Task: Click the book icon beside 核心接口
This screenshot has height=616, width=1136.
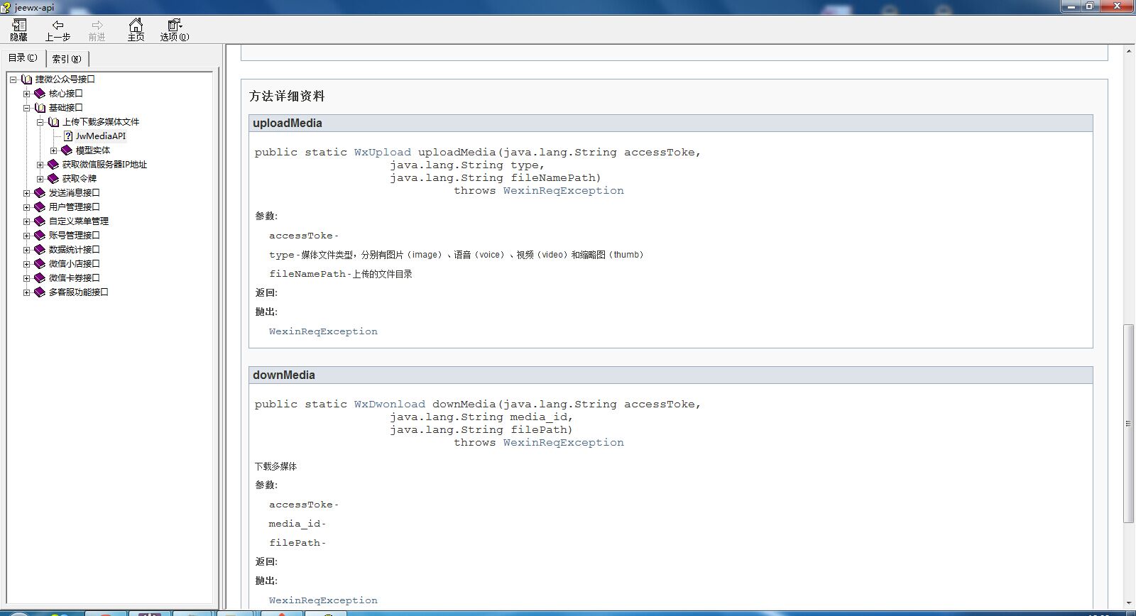Action: click(40, 94)
